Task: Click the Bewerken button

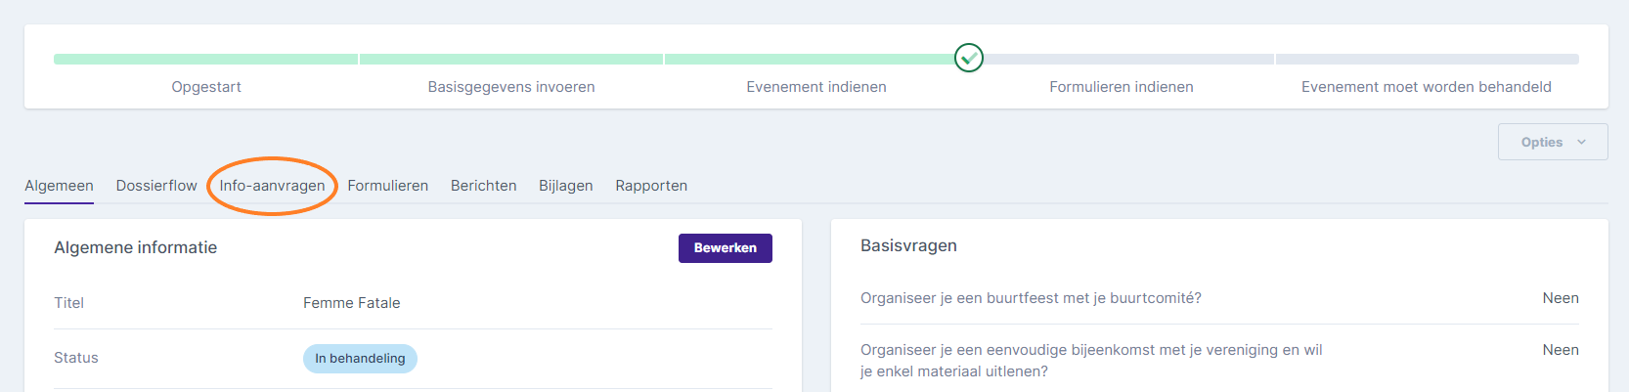Action: [726, 248]
